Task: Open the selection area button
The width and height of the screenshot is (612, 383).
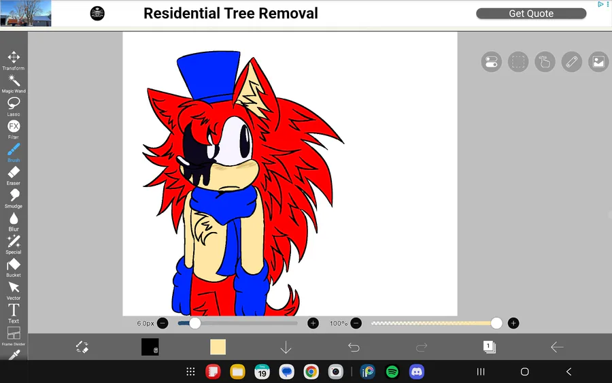Action: coord(518,62)
